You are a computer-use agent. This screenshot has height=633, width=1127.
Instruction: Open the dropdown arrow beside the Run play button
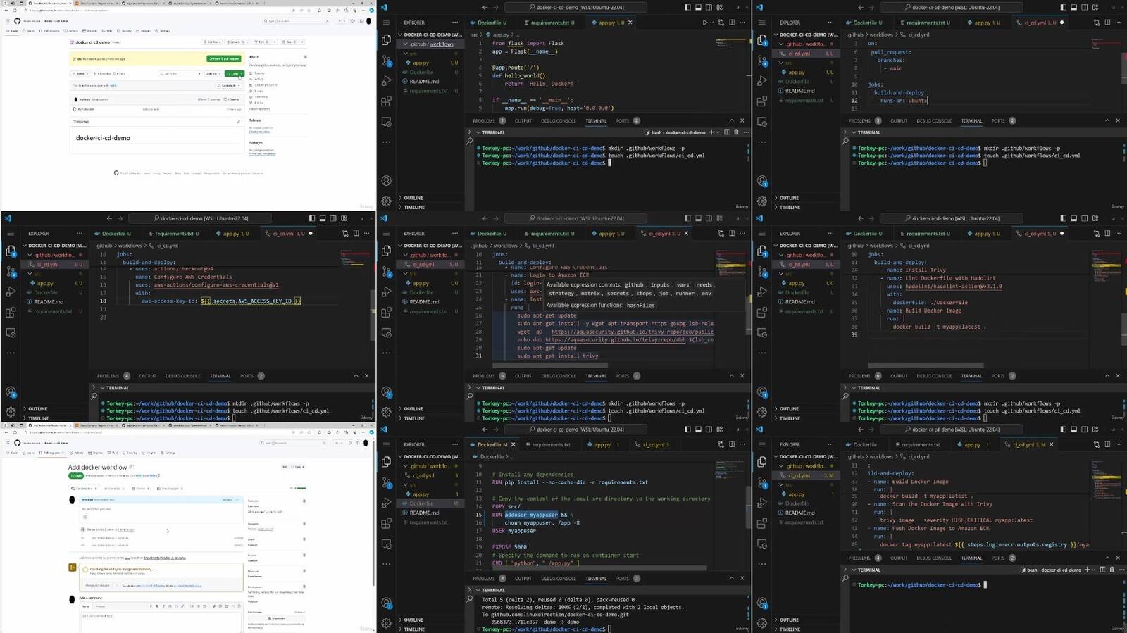click(712, 23)
